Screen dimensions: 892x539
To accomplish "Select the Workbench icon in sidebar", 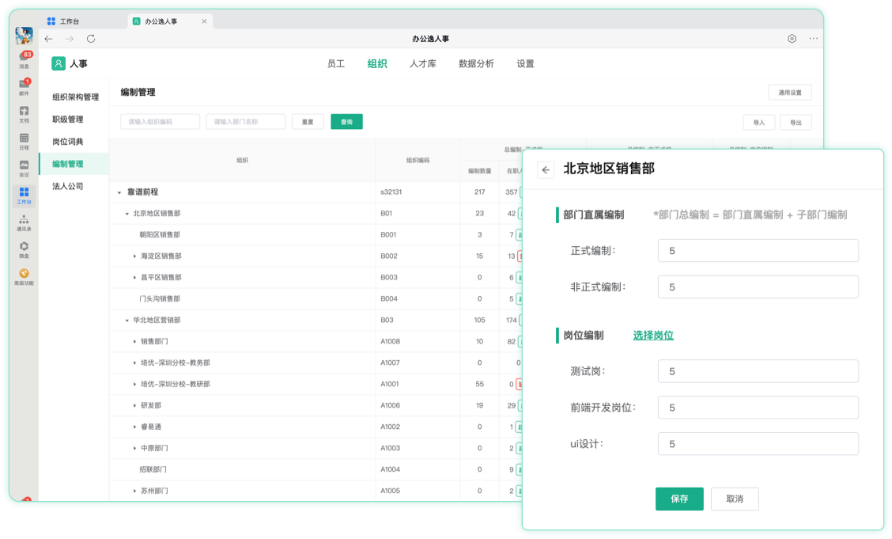I will [x=24, y=195].
